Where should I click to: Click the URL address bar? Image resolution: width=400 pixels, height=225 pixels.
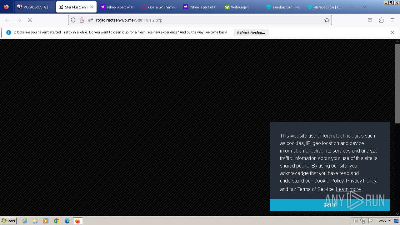click(x=200, y=20)
